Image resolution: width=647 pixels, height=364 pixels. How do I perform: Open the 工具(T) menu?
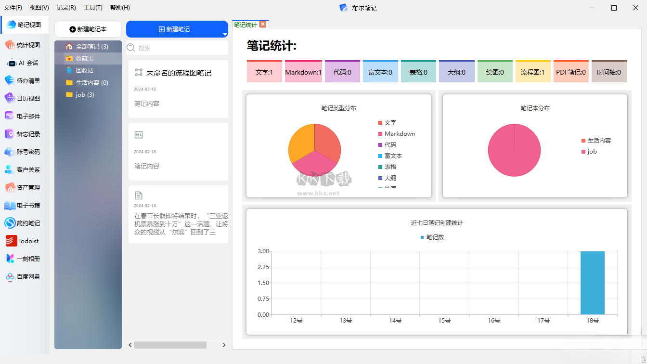click(93, 8)
